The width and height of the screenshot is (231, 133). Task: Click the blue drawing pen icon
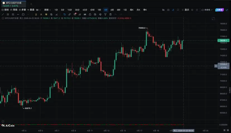pos(173,10)
